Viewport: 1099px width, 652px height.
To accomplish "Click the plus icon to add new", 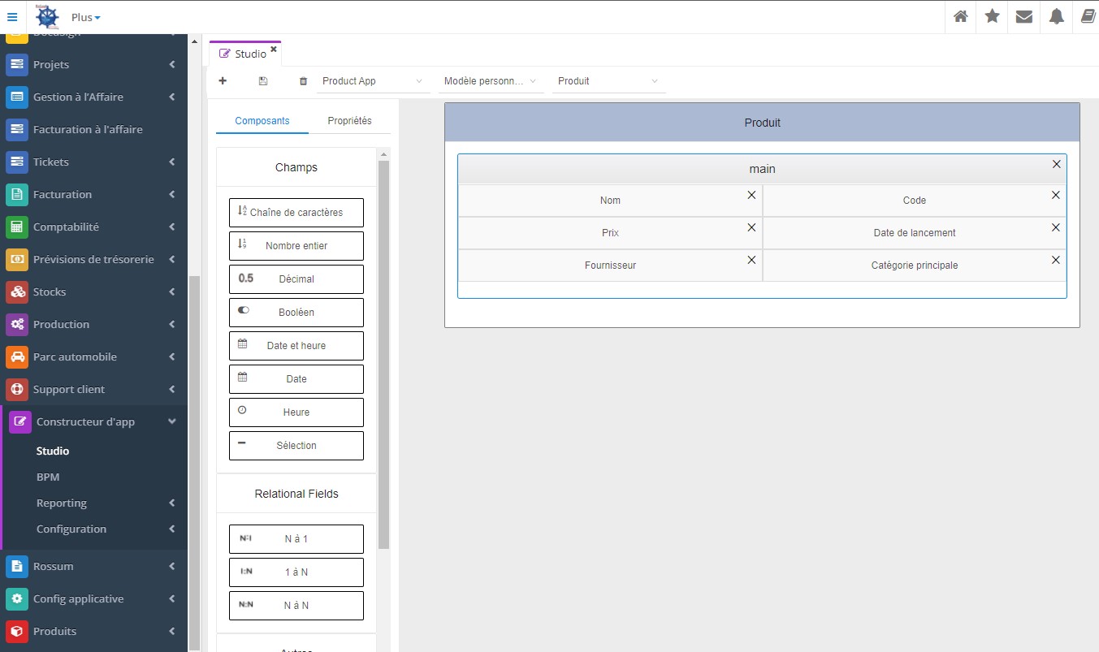I will (x=223, y=81).
